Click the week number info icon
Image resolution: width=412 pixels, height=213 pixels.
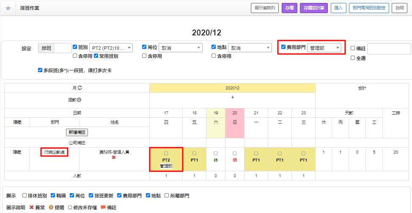(79, 100)
